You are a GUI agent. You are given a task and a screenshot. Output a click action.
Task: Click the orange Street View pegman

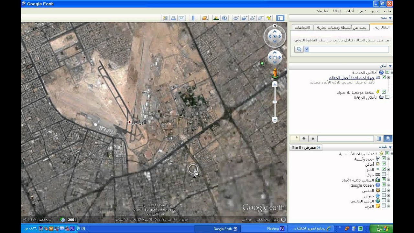click(275, 73)
